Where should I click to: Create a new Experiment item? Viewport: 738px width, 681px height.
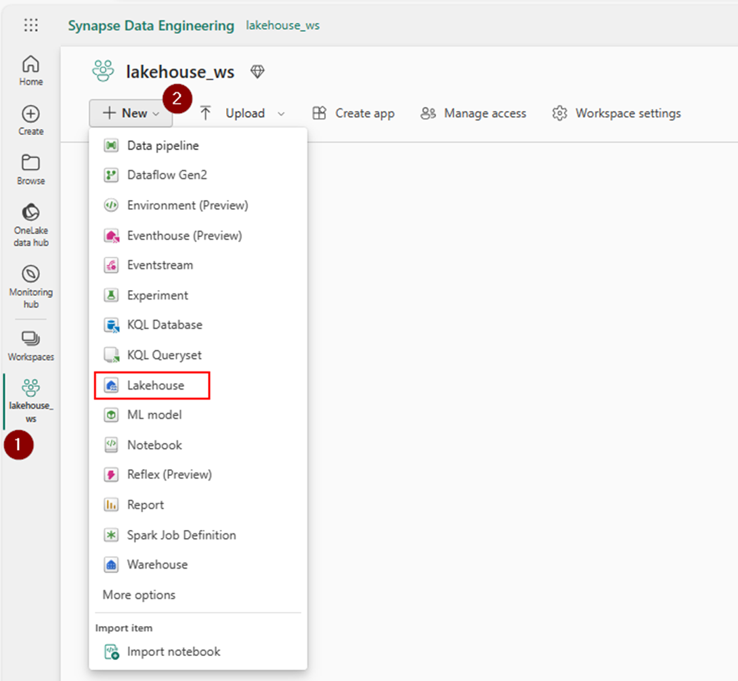198,295
